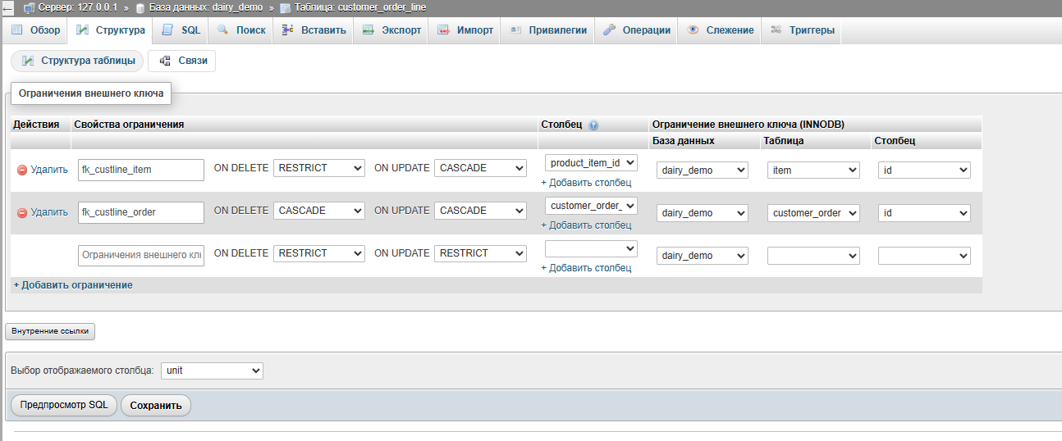The image size is (1062, 441).
Task: Click the help icon next to Столбец header
Action: [x=593, y=125]
